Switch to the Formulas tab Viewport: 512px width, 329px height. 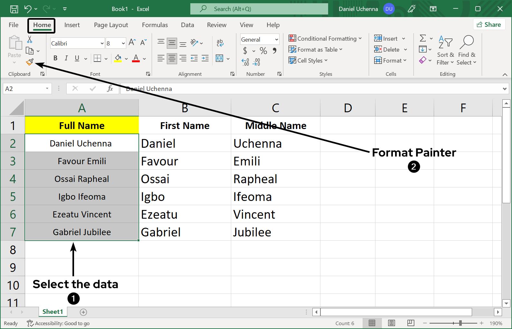(x=155, y=25)
